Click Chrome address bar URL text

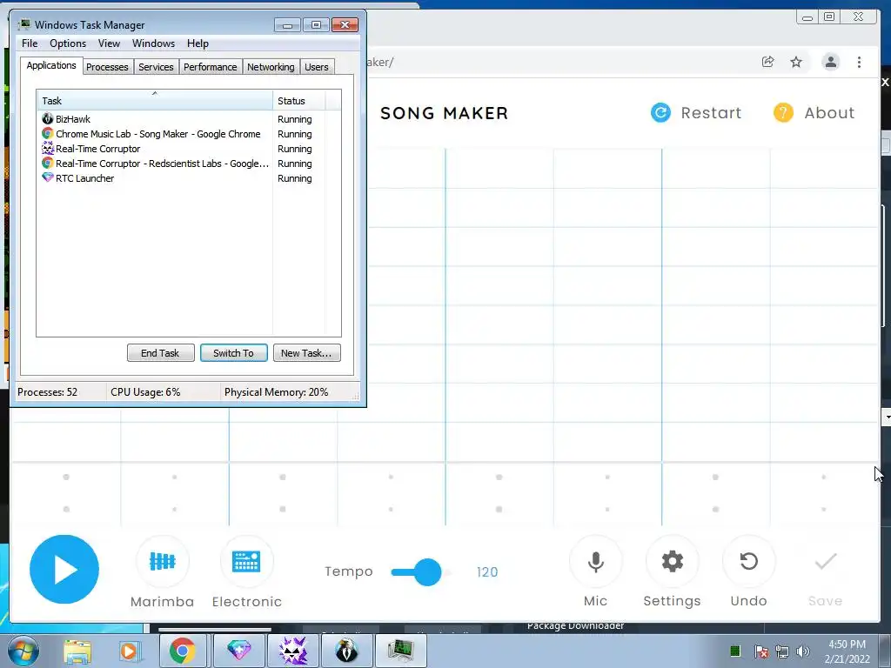[x=379, y=62]
